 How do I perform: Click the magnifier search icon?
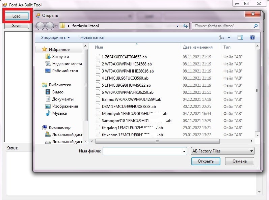coord(255,26)
